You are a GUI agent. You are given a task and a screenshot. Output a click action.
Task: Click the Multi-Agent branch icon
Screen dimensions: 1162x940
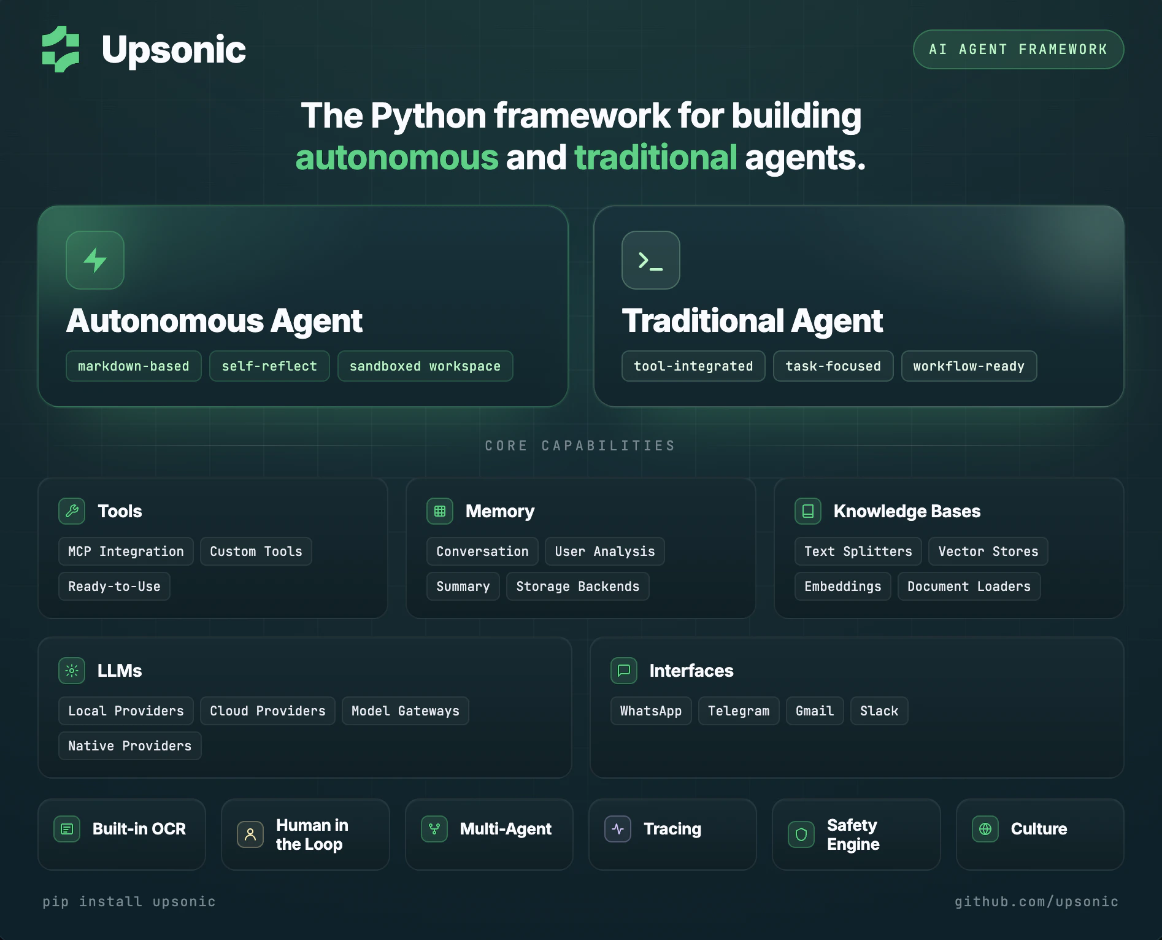434,829
